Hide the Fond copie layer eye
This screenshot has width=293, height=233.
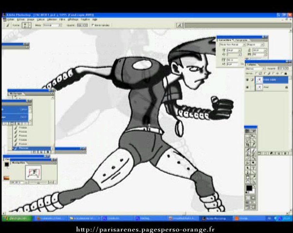(248, 80)
